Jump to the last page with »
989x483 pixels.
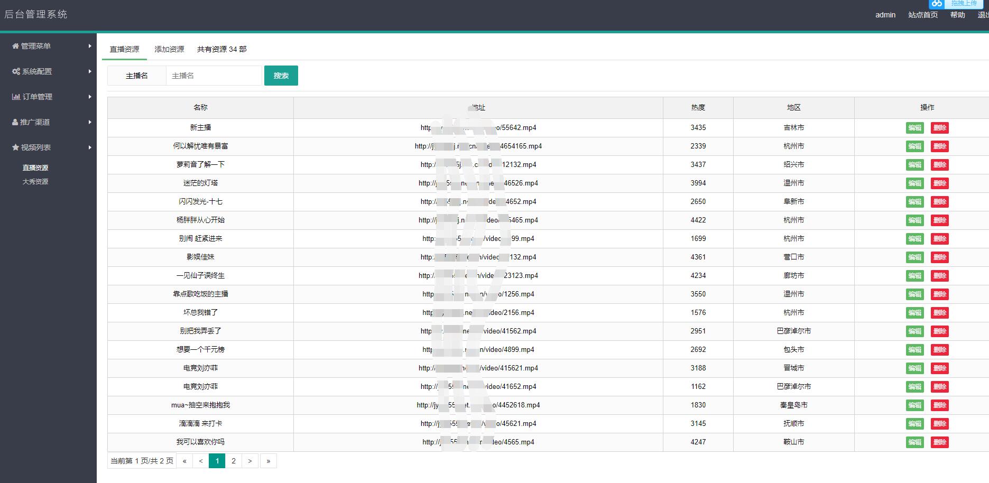tap(268, 461)
